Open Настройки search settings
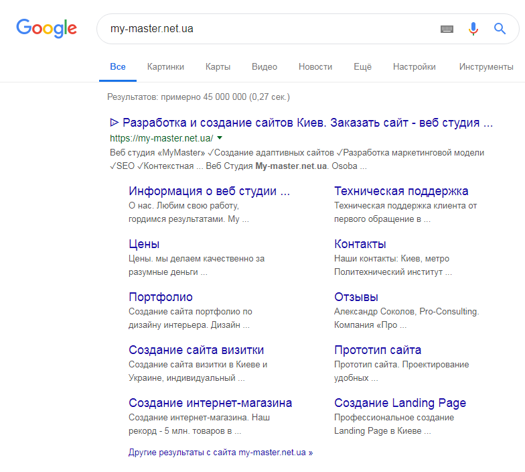Screen dimensions: 525x472 [x=414, y=67]
